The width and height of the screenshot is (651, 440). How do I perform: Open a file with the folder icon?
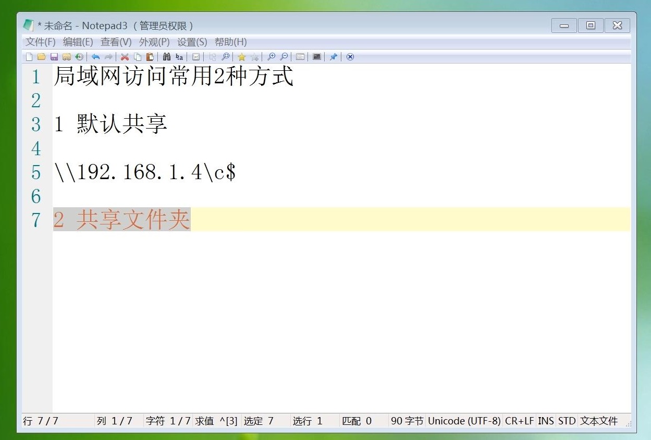tap(41, 57)
